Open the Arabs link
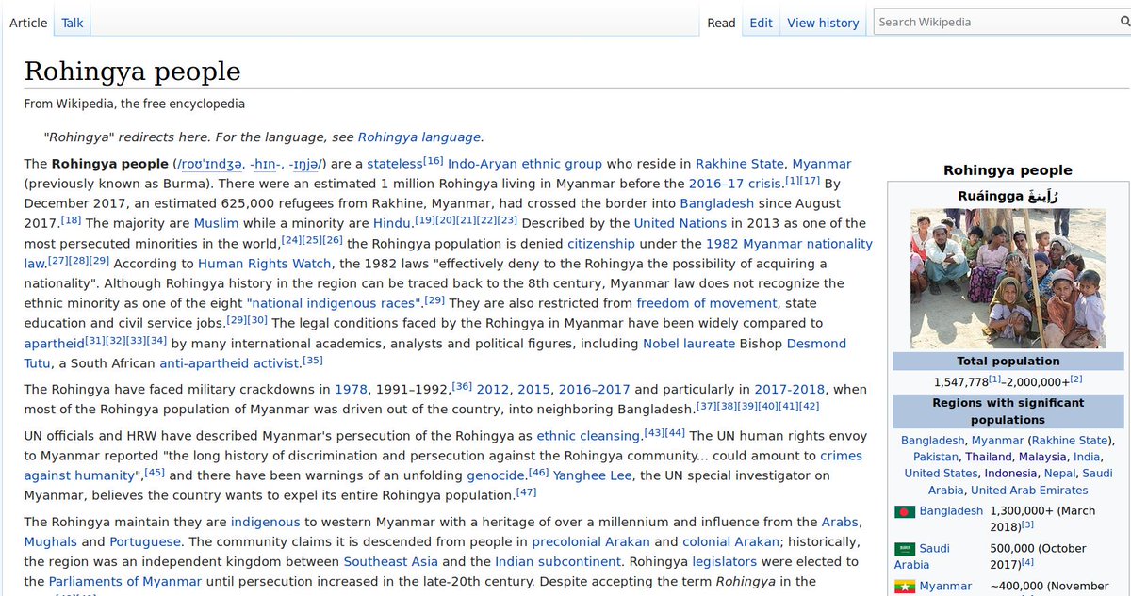The height and width of the screenshot is (596, 1131). click(840, 522)
